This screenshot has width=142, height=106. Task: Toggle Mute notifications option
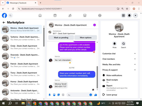[119, 75]
